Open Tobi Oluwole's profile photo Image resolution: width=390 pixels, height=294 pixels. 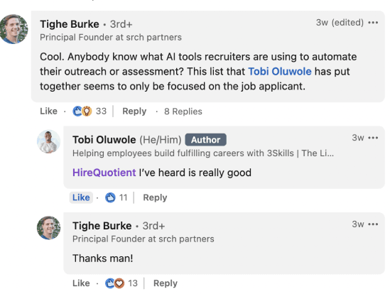(49, 141)
